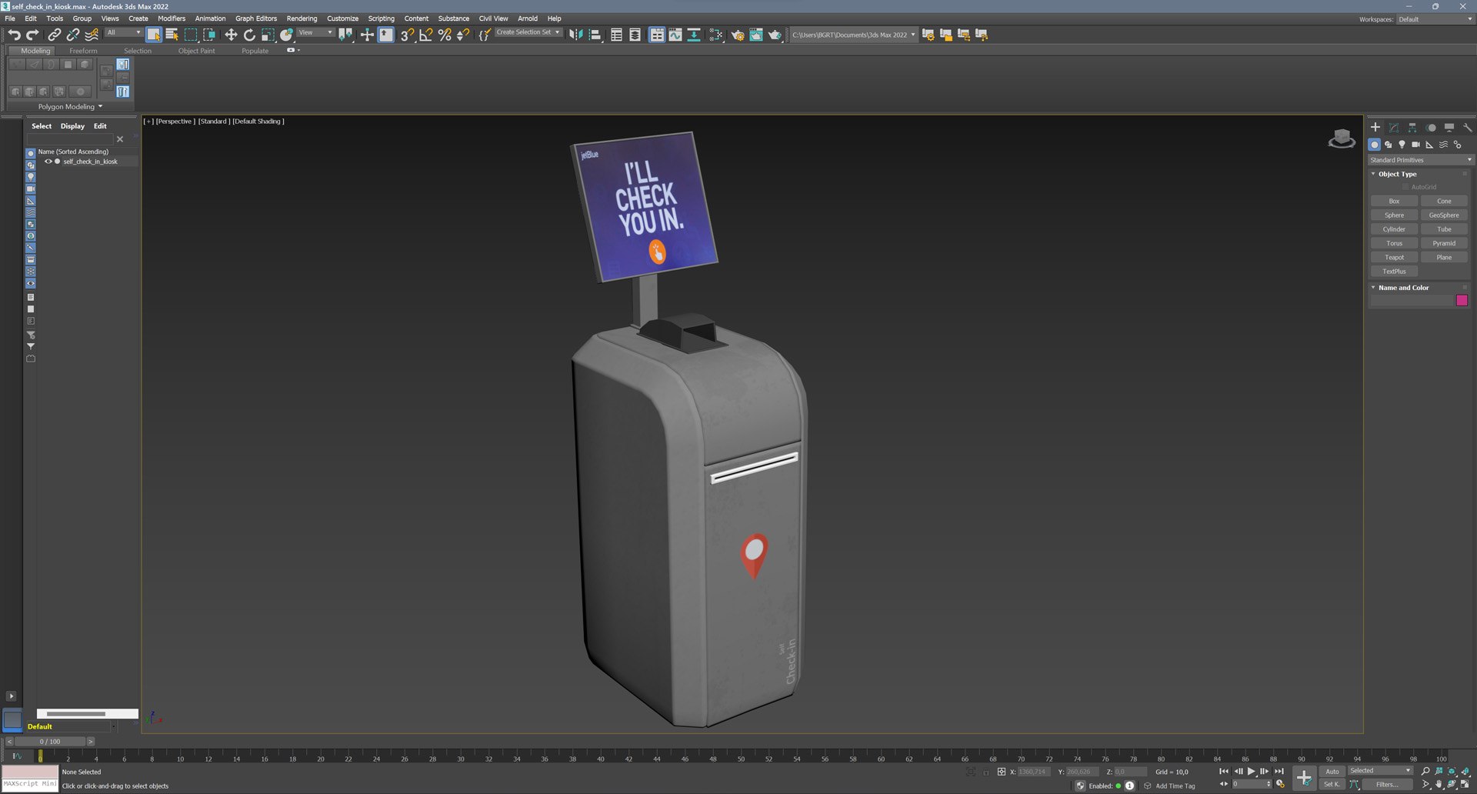Click the Cylinder primitive button
Screen dimensions: 1477x794
(x=1394, y=229)
